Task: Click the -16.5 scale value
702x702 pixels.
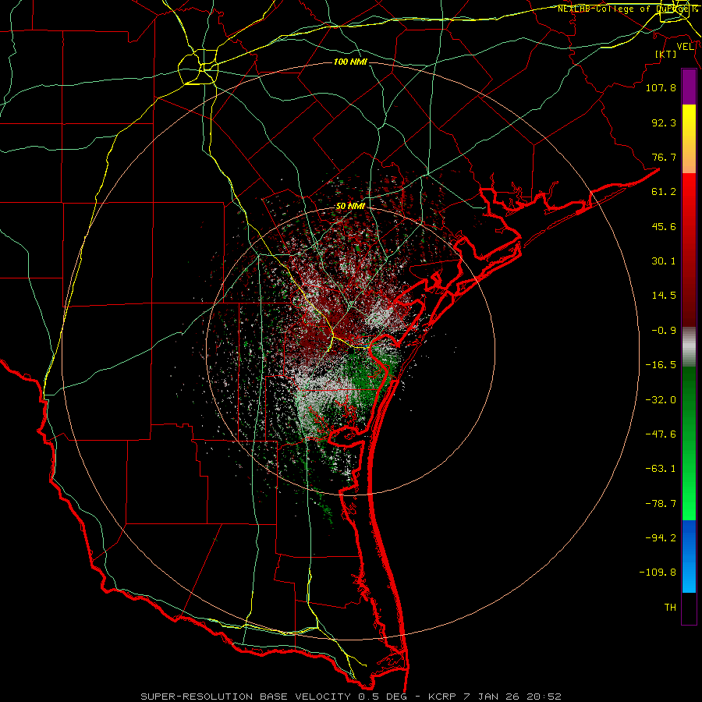Action: [x=661, y=365]
